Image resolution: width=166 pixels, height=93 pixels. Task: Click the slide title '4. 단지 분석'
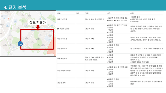(x=15, y=7)
